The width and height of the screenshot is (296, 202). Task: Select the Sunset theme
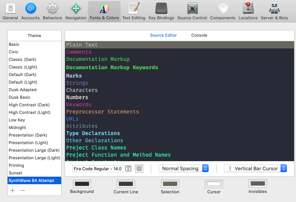[x=34, y=173]
